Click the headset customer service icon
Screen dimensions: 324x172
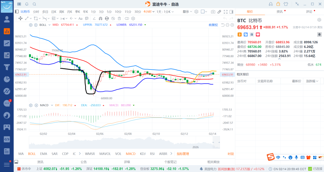pos(271,4)
